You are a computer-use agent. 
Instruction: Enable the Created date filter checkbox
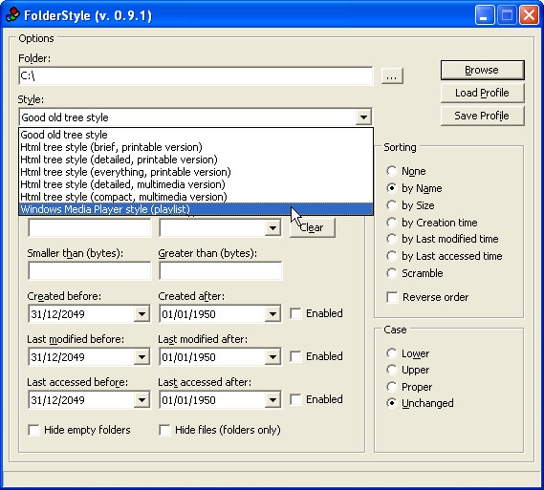click(x=295, y=313)
